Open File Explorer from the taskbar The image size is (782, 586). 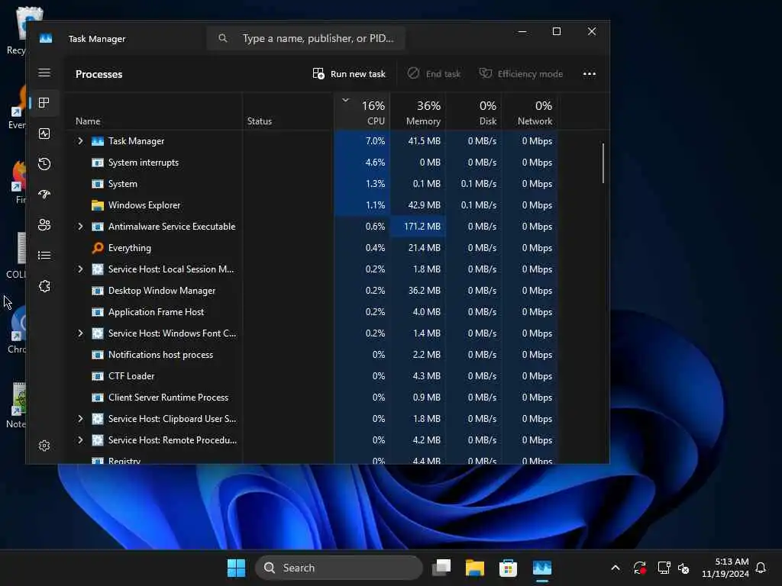click(475, 568)
